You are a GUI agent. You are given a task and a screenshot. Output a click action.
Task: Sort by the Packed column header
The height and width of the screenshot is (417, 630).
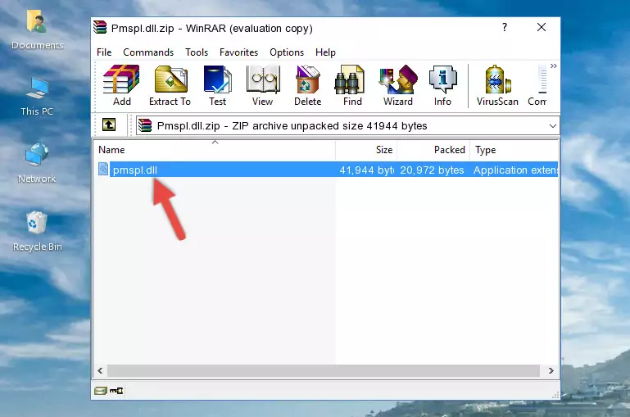(x=433, y=150)
